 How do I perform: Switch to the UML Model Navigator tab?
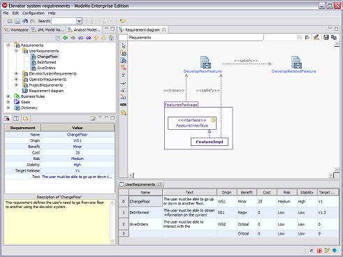pos(48,30)
